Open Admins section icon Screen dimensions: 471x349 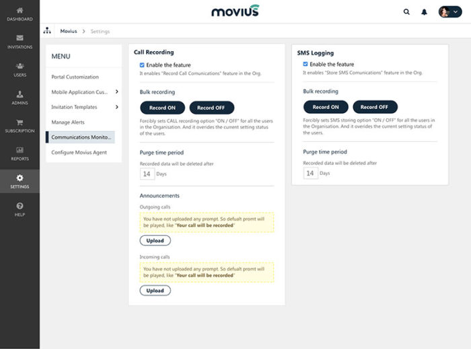(20, 94)
